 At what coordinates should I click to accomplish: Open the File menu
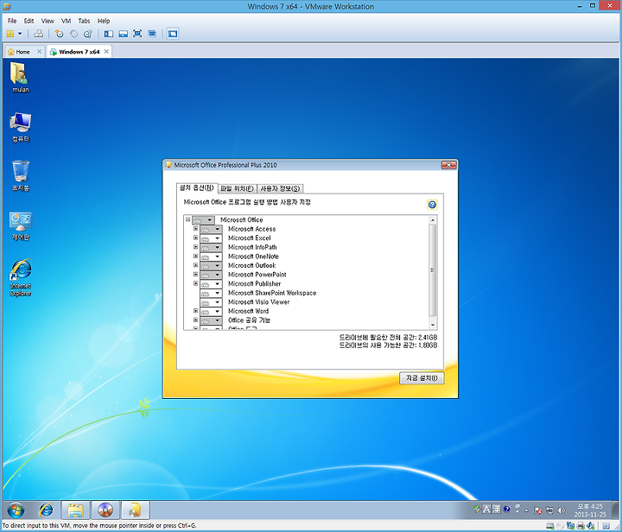(12, 21)
